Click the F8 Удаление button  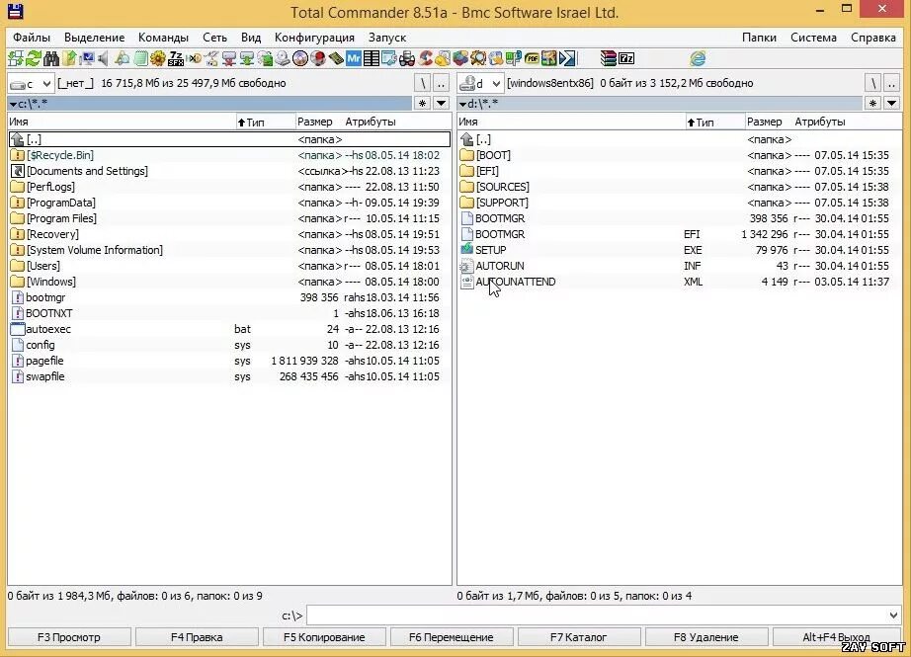[706, 637]
